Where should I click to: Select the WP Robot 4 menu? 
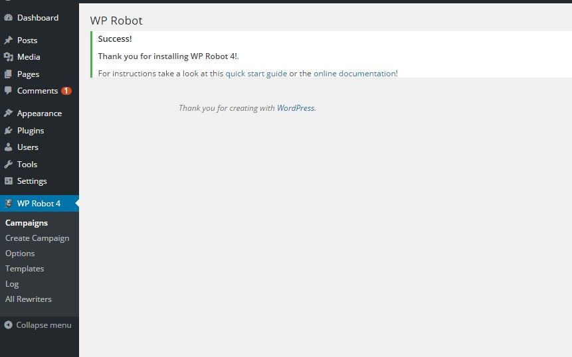39,203
